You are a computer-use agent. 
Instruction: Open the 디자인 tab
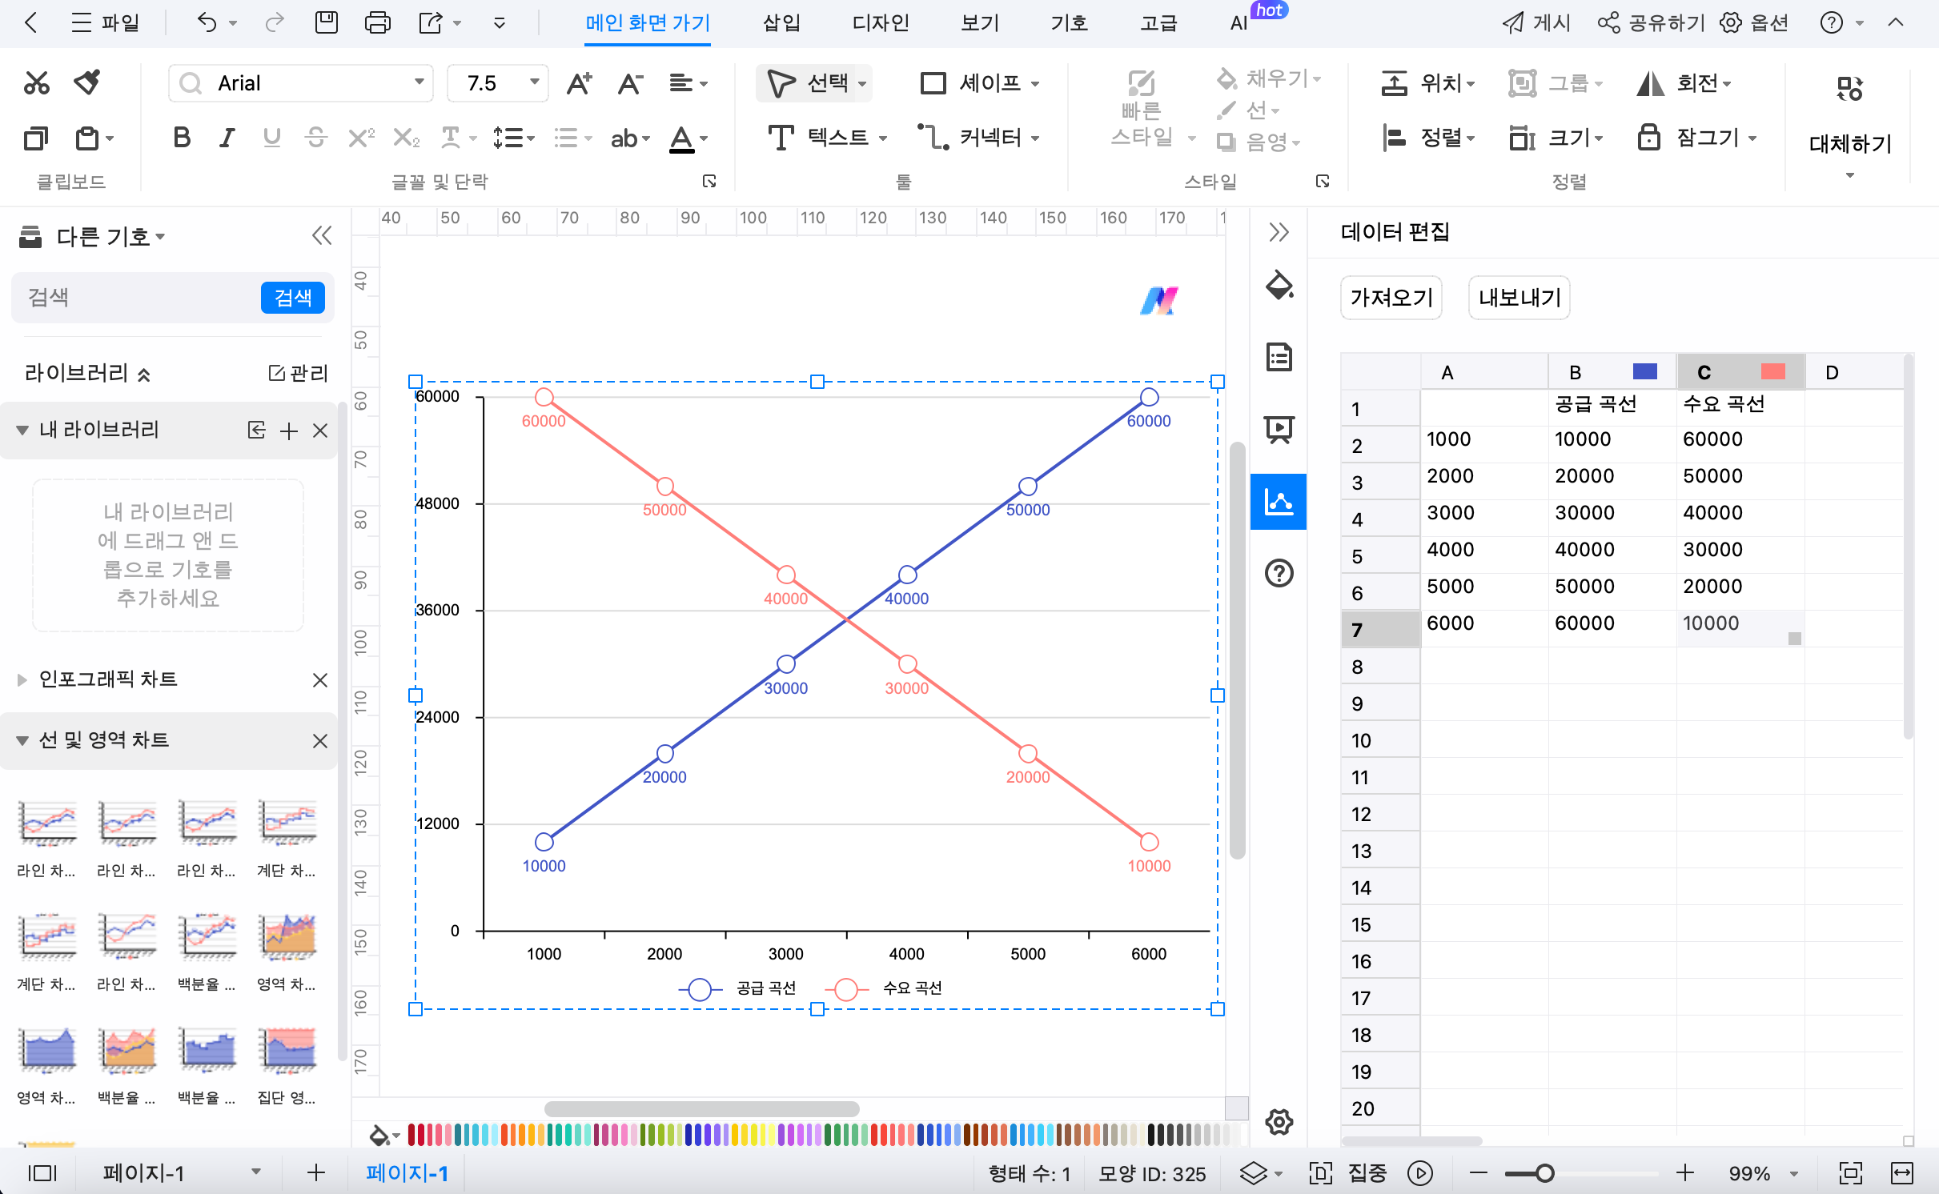coord(880,22)
